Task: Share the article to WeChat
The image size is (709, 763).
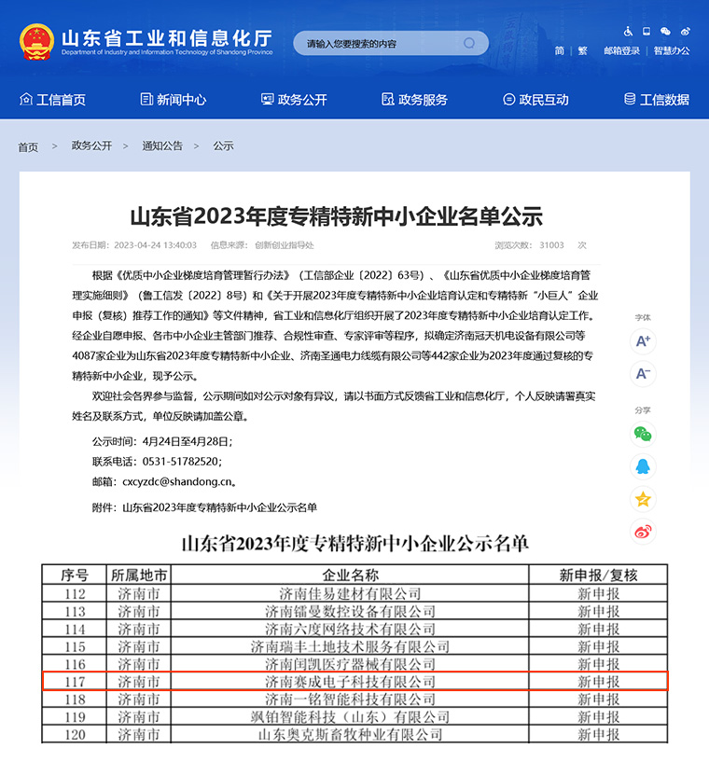Action: (643, 434)
